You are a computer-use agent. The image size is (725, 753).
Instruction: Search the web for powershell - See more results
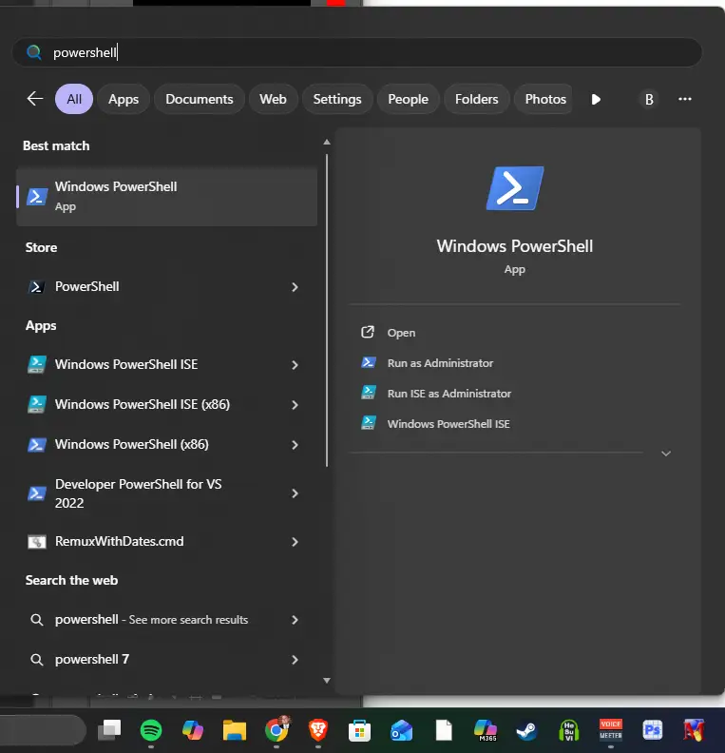pos(167,620)
